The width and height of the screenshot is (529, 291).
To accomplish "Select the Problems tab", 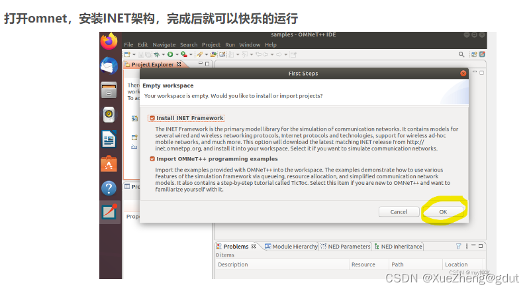I will (x=236, y=247).
